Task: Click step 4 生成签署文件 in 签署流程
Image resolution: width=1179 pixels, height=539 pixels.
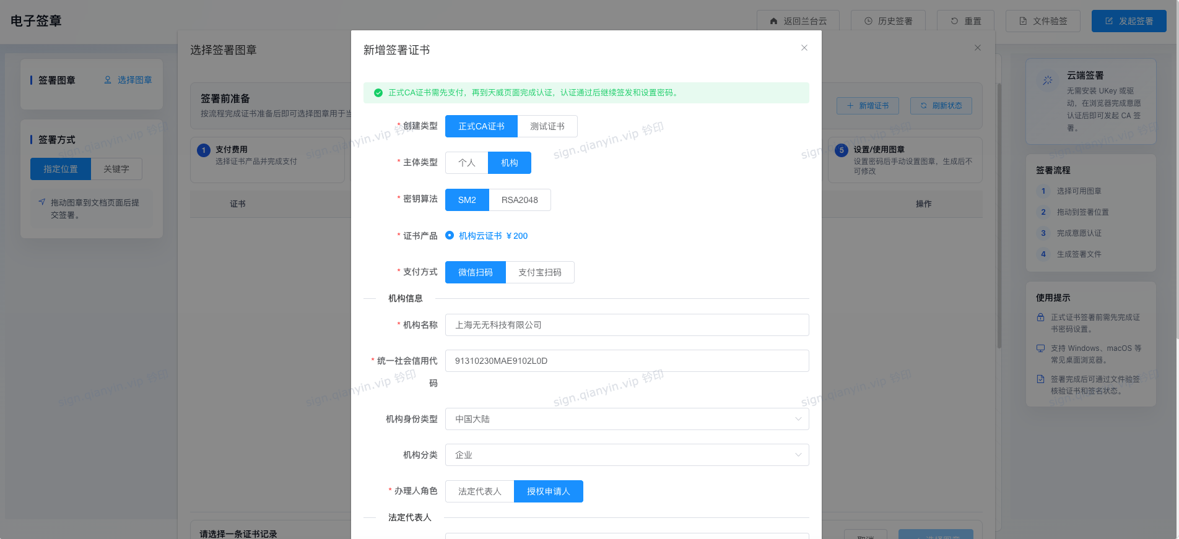Action: tap(1079, 254)
